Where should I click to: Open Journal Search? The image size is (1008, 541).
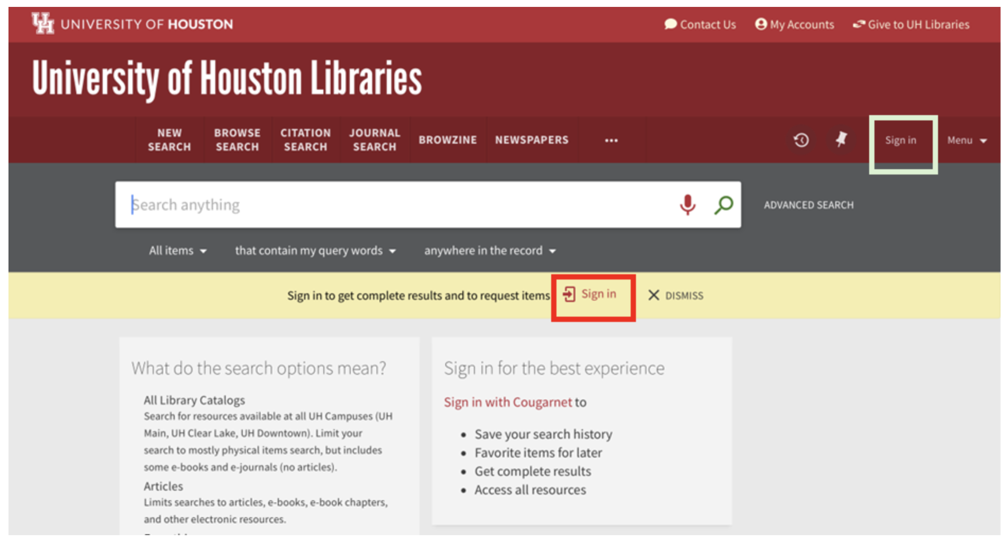375,140
